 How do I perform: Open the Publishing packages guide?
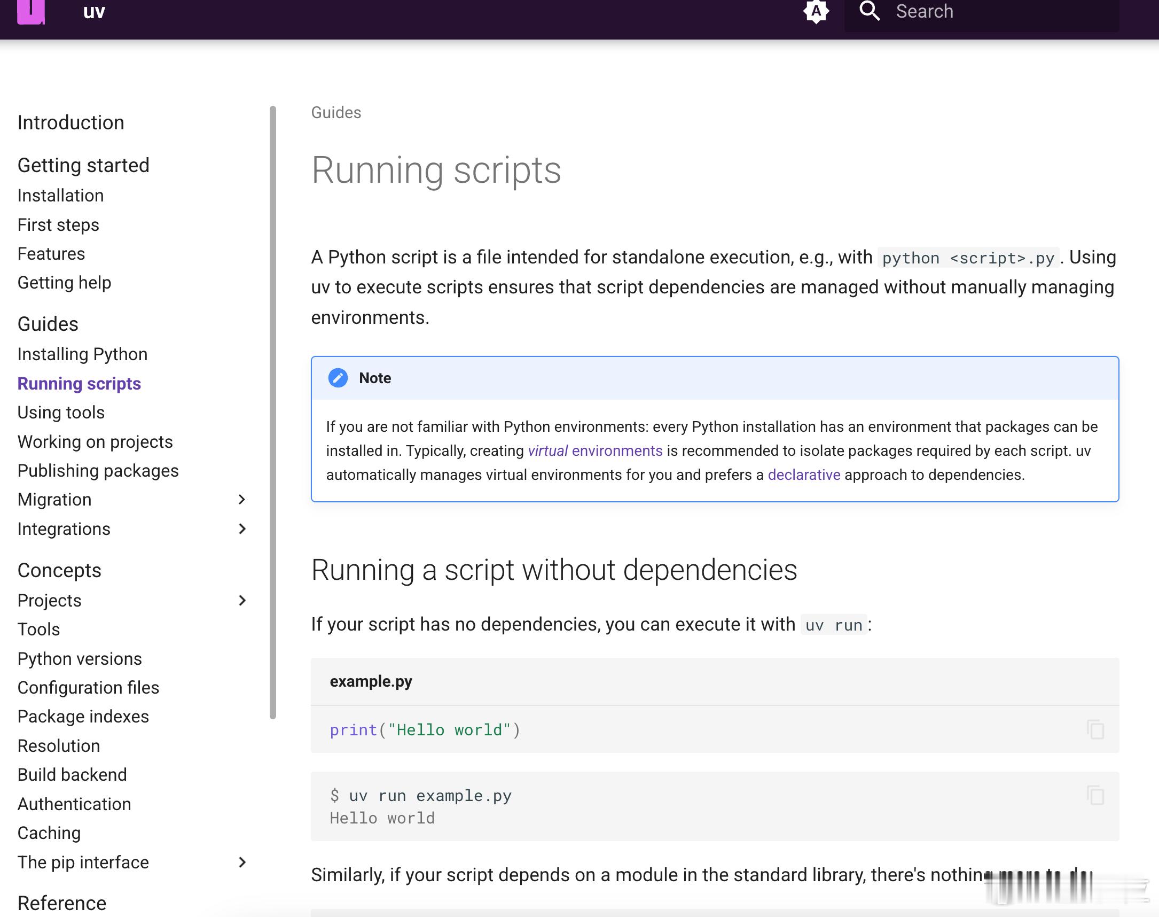tap(98, 471)
